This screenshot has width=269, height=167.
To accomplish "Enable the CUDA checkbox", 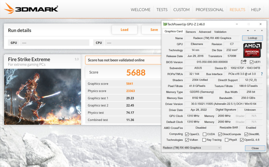I will coord(204,134).
